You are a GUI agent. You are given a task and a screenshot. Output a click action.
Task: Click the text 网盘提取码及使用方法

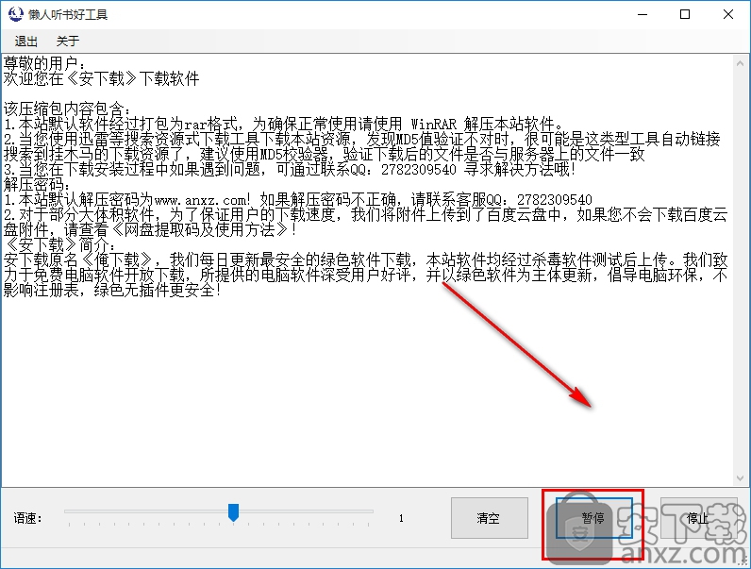tap(200, 229)
